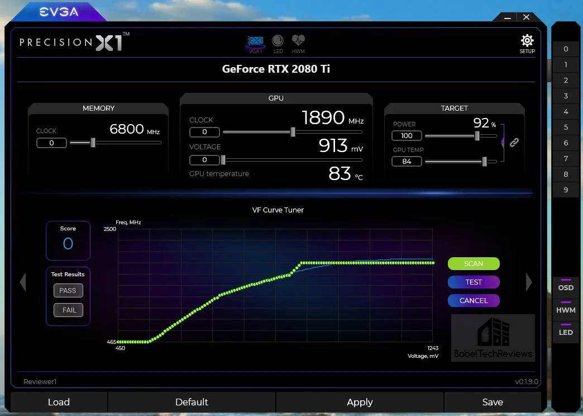The height and width of the screenshot is (416, 583).
Task: Click the FAIL test result button
Action: [68, 310]
